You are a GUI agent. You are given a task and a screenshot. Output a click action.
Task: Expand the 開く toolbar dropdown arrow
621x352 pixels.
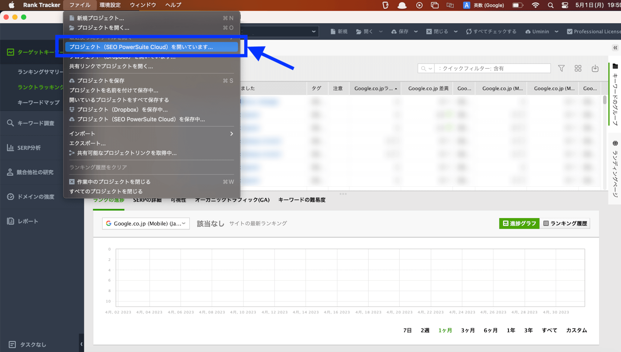381,32
